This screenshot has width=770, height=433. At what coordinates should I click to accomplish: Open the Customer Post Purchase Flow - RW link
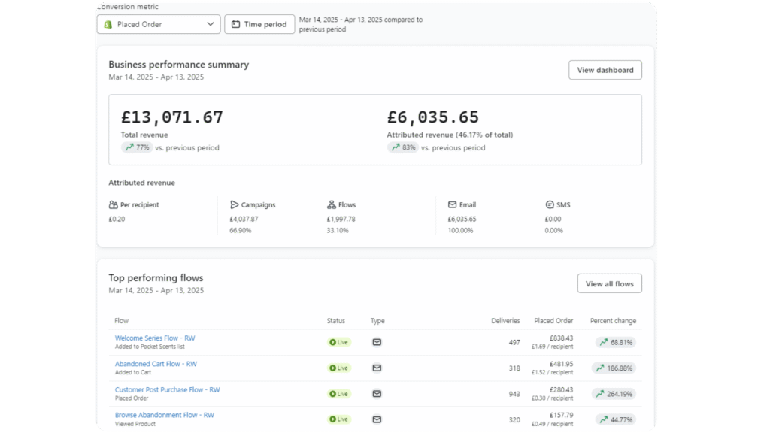point(168,390)
